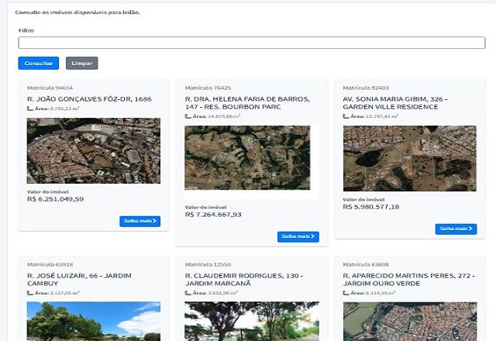Screen dimensions: 496x341
Task: Click the Jardim Marcanã property photo
Action: (252, 321)
